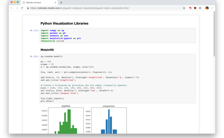Click the In [2]: cell prompt
This screenshot has width=224, height=138.
click(34, 57)
